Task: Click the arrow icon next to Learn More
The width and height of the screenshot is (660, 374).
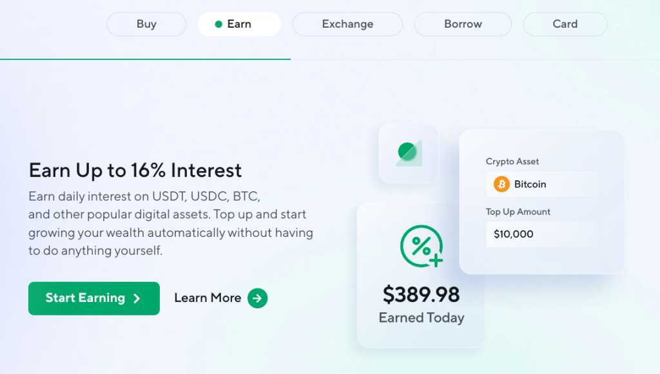Action: click(x=257, y=298)
